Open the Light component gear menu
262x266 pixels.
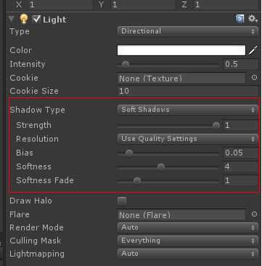tap(253, 19)
